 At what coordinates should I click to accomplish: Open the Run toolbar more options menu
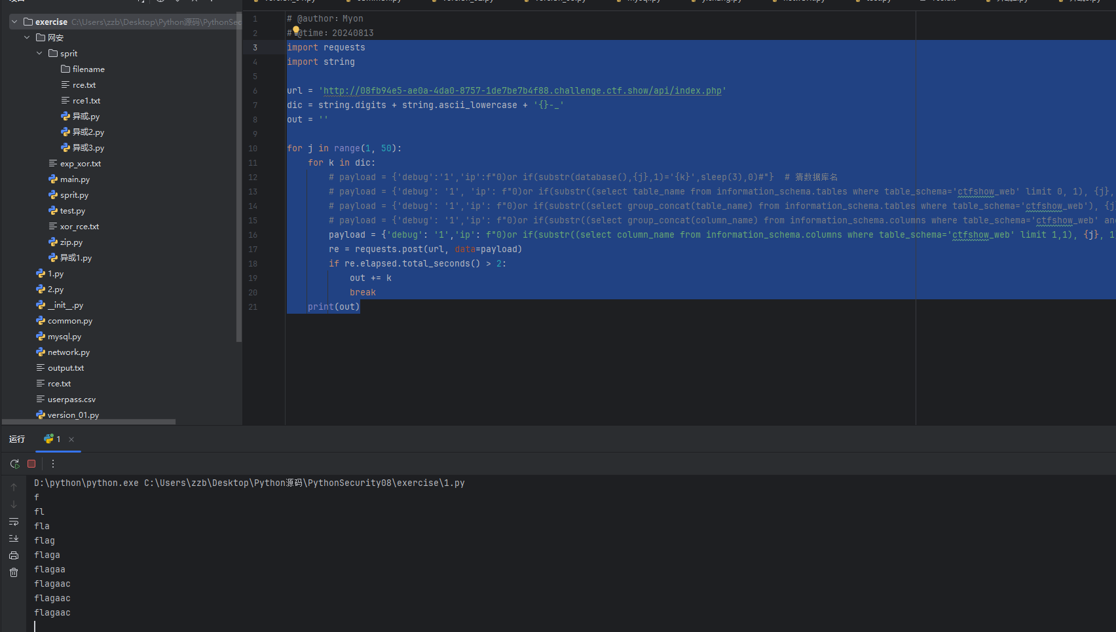point(53,464)
